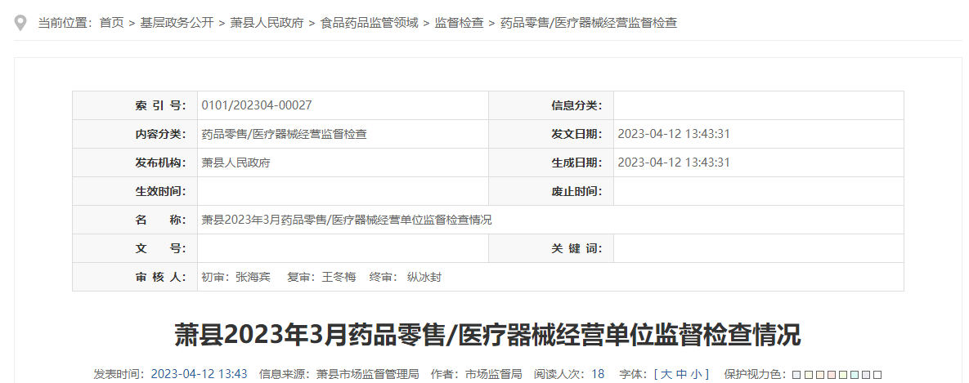Go to 首页 in the breadcrumb
Image resolution: width=969 pixels, height=383 pixels.
(x=111, y=23)
